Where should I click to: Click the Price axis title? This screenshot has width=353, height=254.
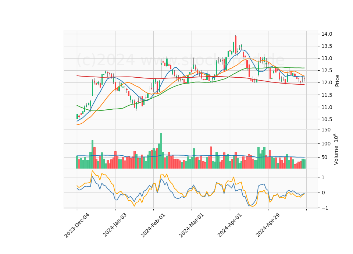click(x=337, y=81)
